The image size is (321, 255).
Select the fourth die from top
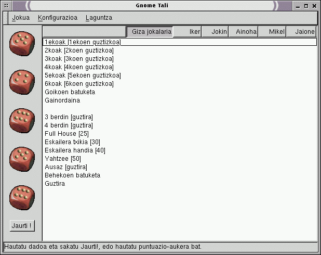point(22,159)
